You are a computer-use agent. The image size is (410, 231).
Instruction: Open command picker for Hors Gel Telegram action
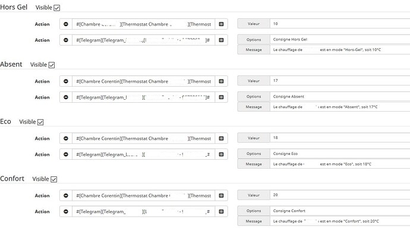click(x=221, y=40)
